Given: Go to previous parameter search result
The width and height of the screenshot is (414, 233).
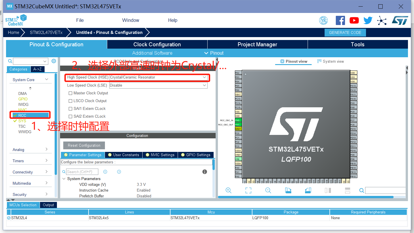Looking at the screenshot, I should point(105,172).
